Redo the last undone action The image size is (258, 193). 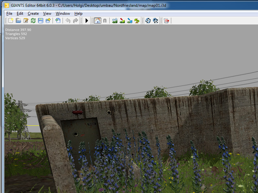pos(75,21)
